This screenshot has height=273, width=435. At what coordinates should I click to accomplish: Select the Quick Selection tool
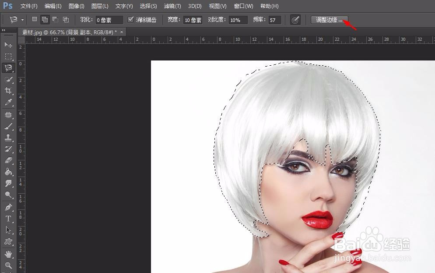(x=8, y=79)
